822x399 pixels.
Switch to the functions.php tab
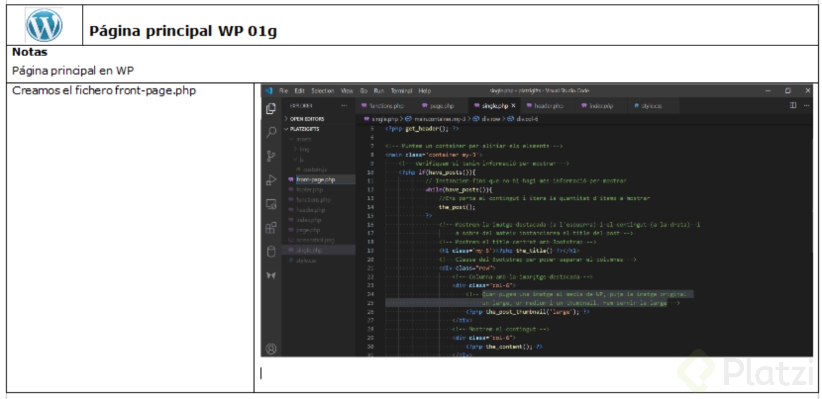[386, 106]
